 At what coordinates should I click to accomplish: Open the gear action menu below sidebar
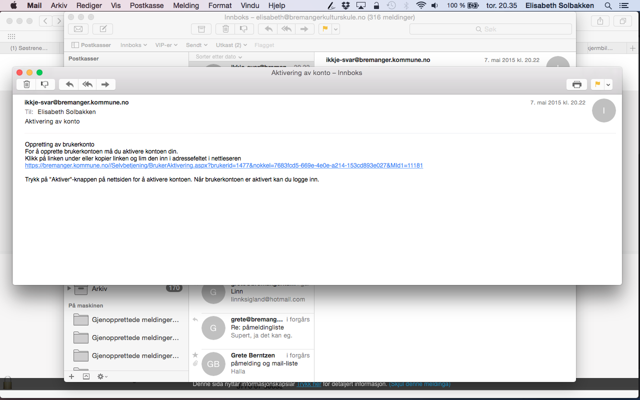(102, 376)
